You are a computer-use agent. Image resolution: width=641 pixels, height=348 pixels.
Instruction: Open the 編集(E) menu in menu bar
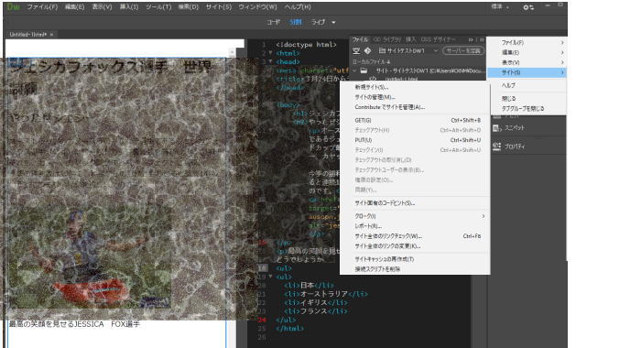[74, 7]
